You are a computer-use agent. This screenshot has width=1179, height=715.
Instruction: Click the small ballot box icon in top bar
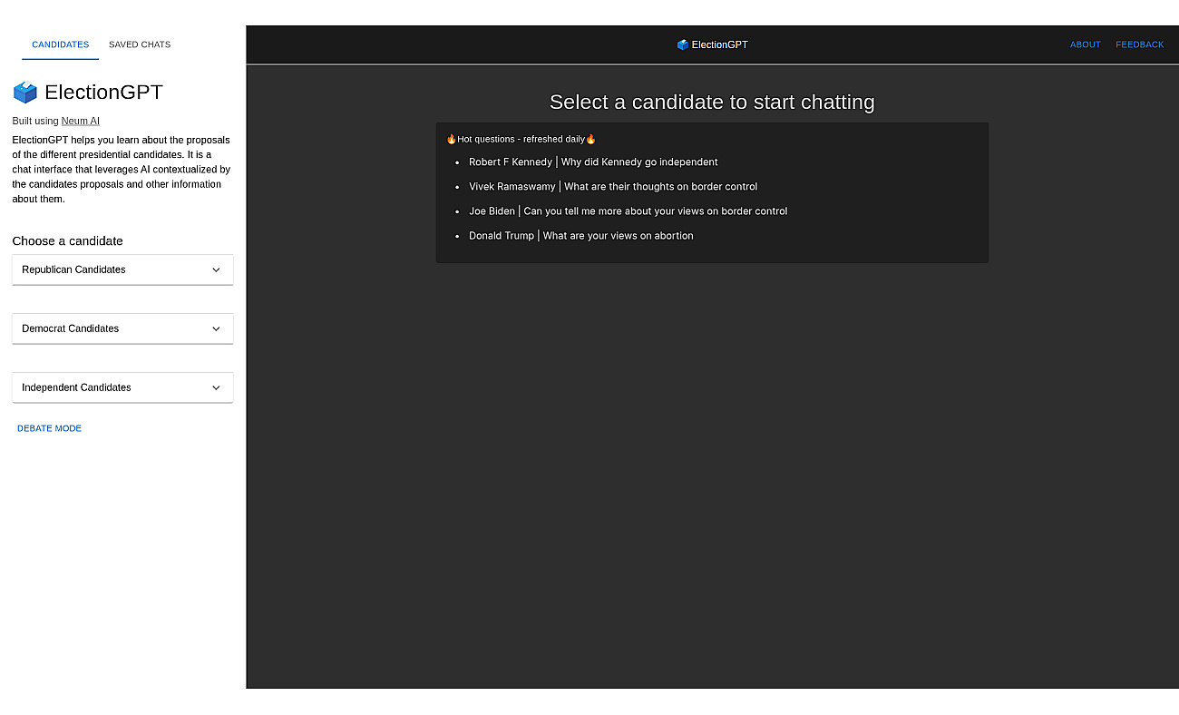pyautogui.click(x=683, y=44)
